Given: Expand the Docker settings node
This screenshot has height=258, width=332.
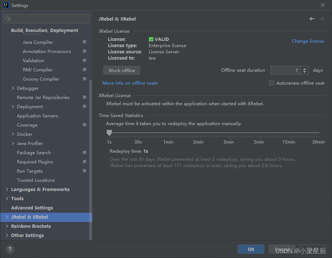Looking at the screenshot, I should (13, 134).
